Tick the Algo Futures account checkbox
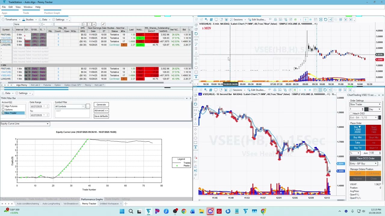The image size is (385, 216). point(3,106)
